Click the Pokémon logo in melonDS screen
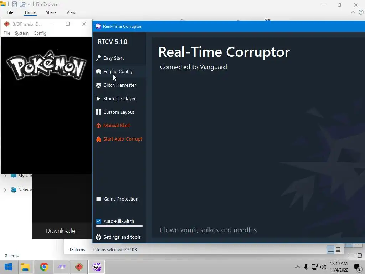Image resolution: width=365 pixels, height=274 pixels. pos(47,65)
